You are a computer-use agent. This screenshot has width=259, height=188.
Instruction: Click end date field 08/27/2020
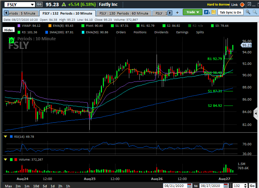(211, 186)
